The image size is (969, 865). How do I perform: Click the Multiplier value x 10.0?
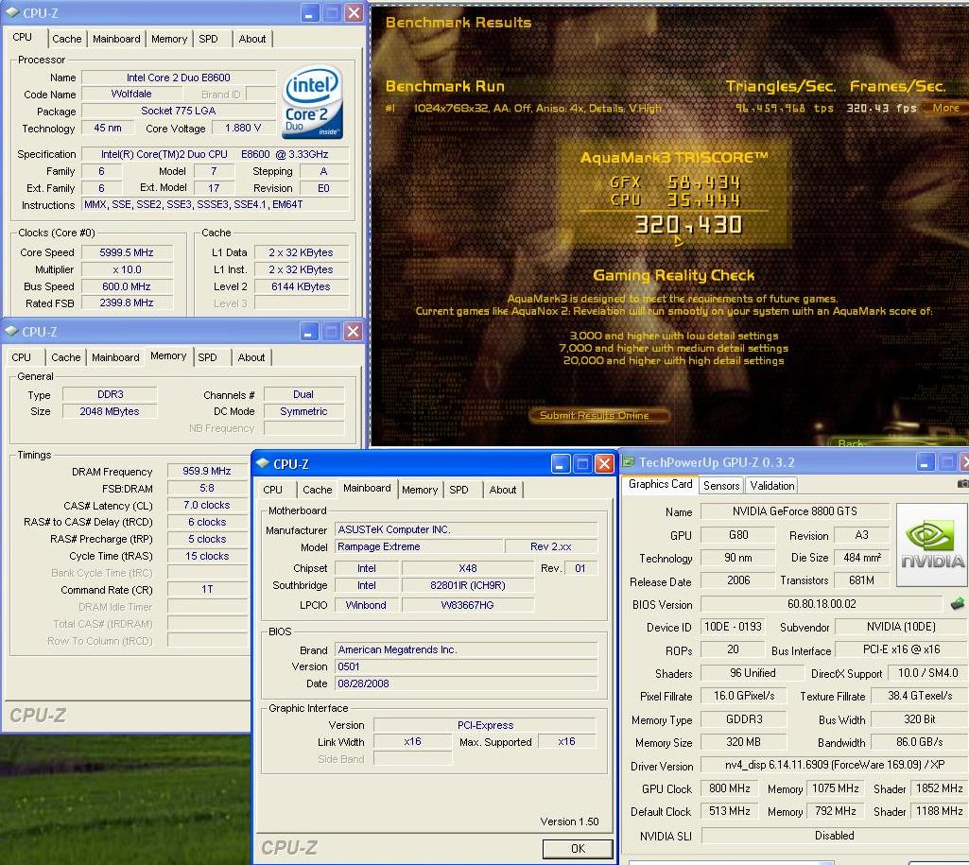[127, 269]
